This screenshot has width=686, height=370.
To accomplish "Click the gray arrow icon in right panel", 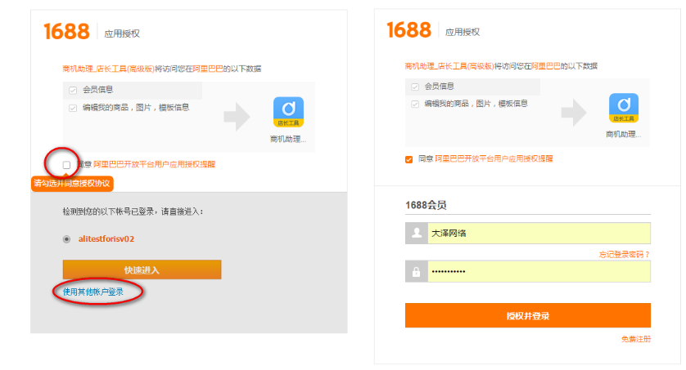I will [574, 113].
